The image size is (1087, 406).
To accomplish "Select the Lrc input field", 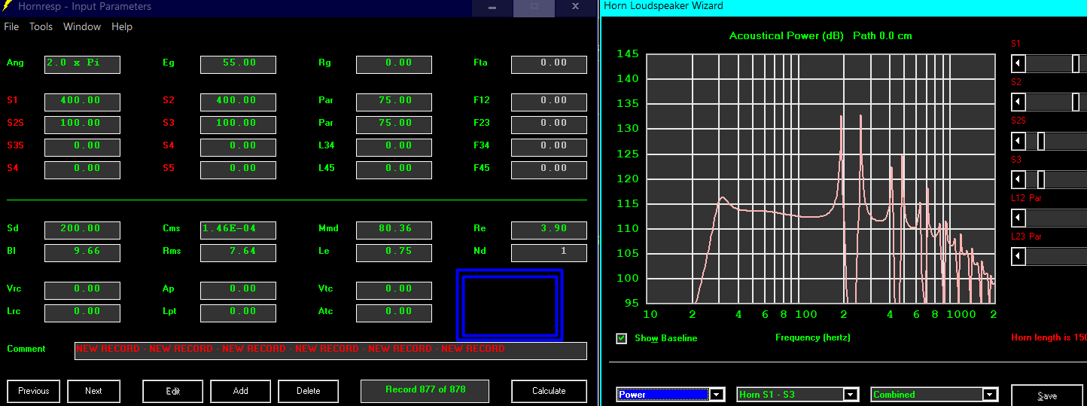I will [82, 313].
